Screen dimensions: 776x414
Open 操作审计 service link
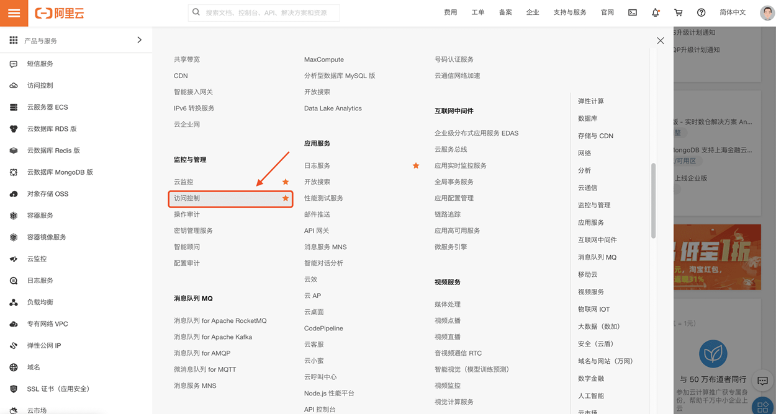(187, 214)
